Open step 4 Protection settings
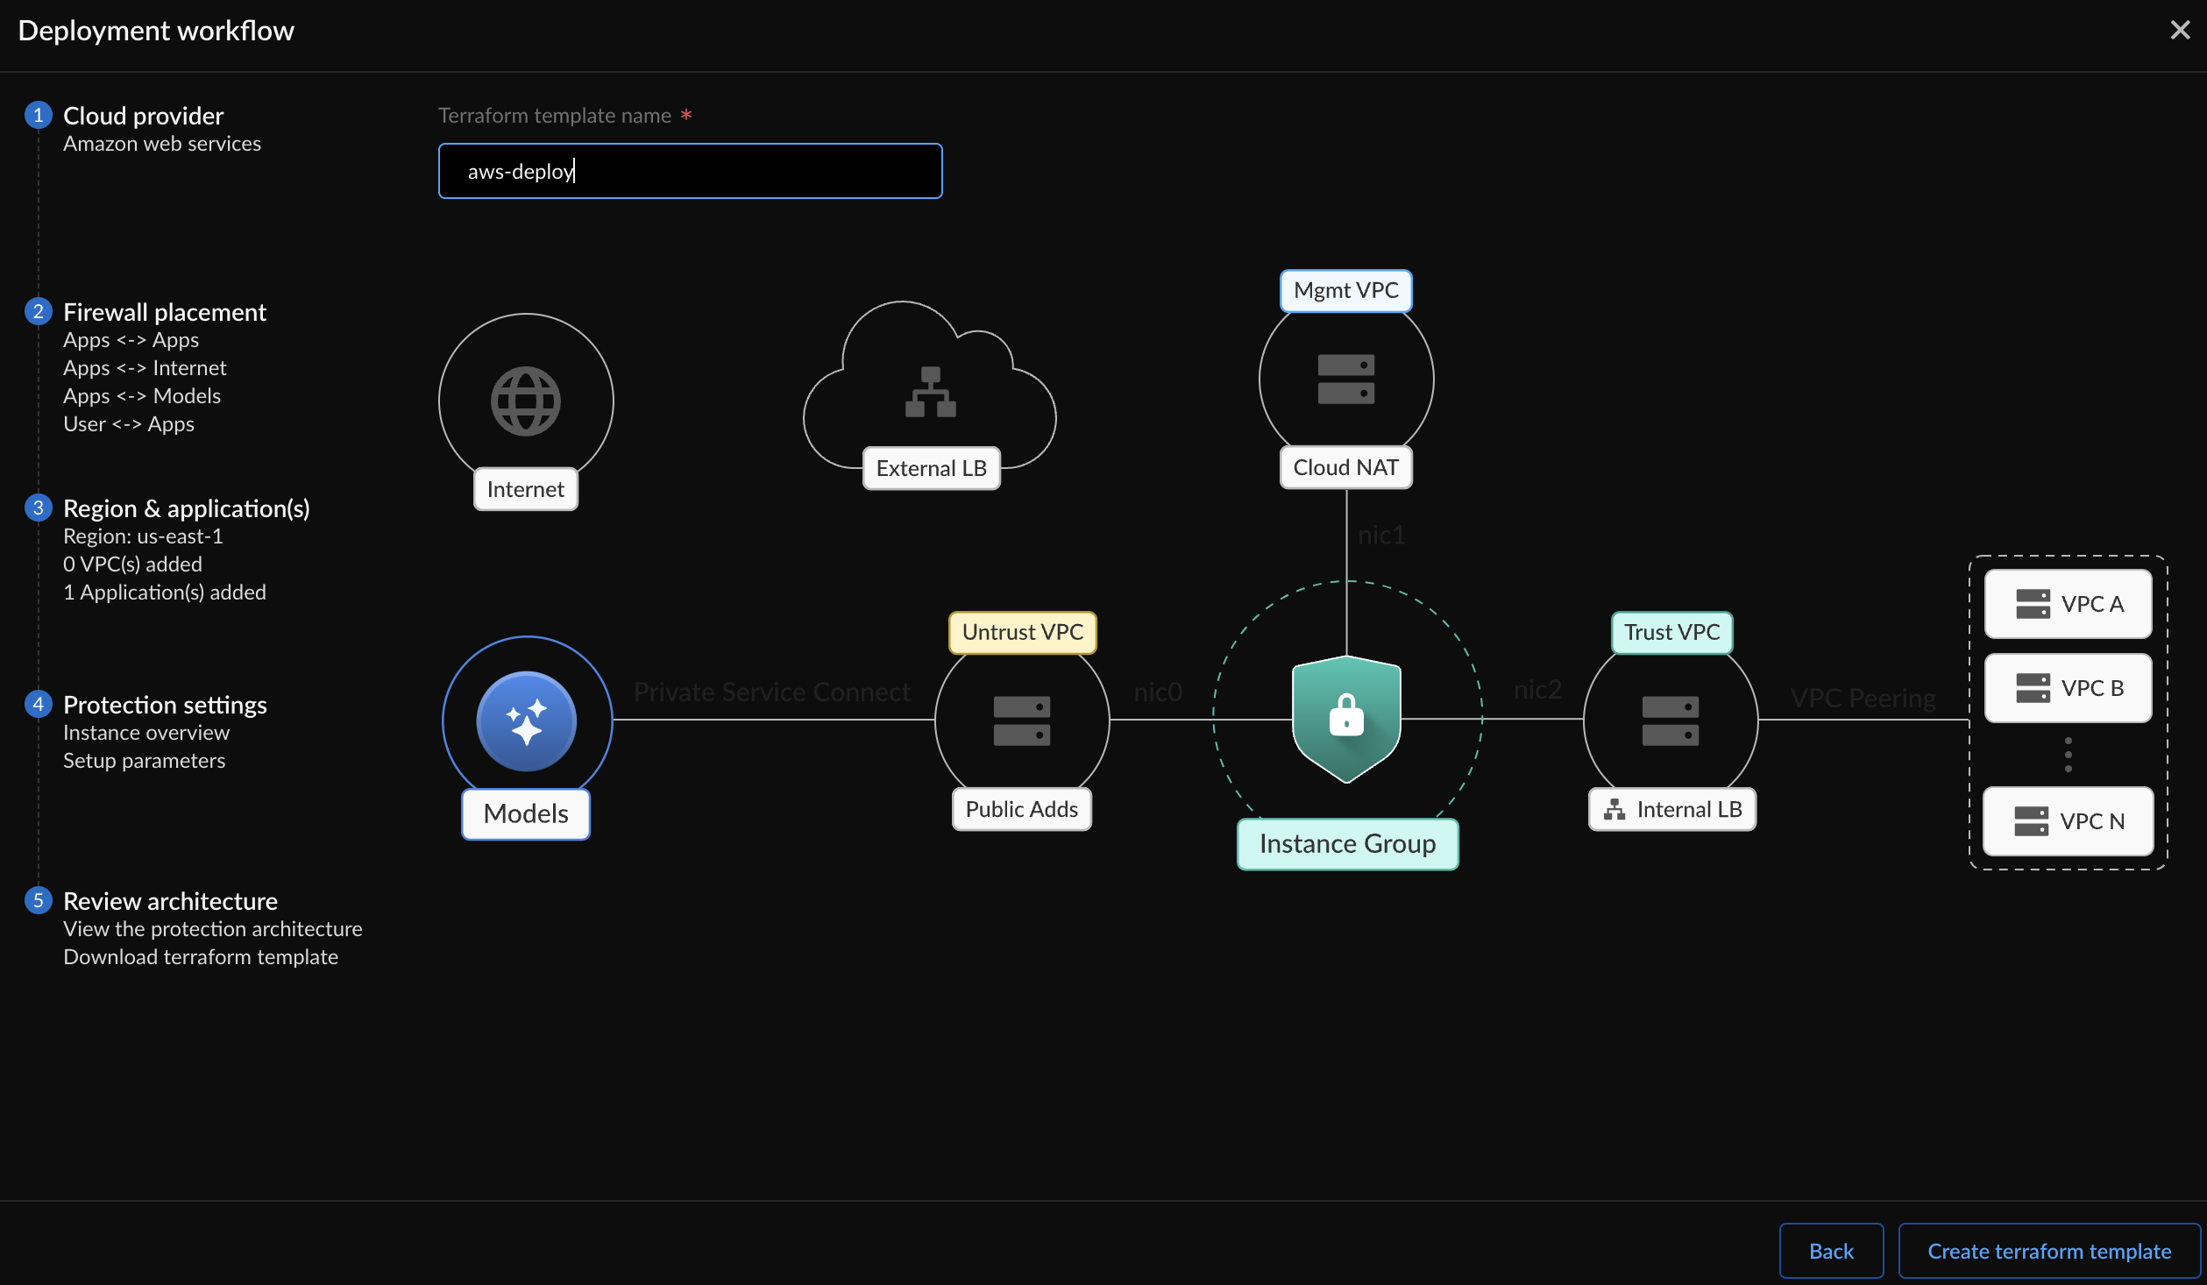The width and height of the screenshot is (2207, 1285). pos(165,705)
